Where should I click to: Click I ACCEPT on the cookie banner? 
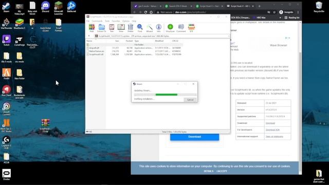click(x=222, y=171)
